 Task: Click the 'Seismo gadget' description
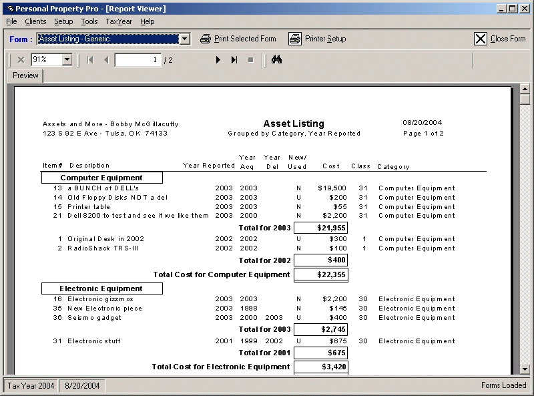[x=94, y=318]
